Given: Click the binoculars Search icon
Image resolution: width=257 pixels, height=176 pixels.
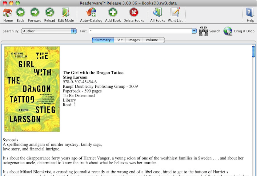Looking at the screenshot, I should click(203, 31).
